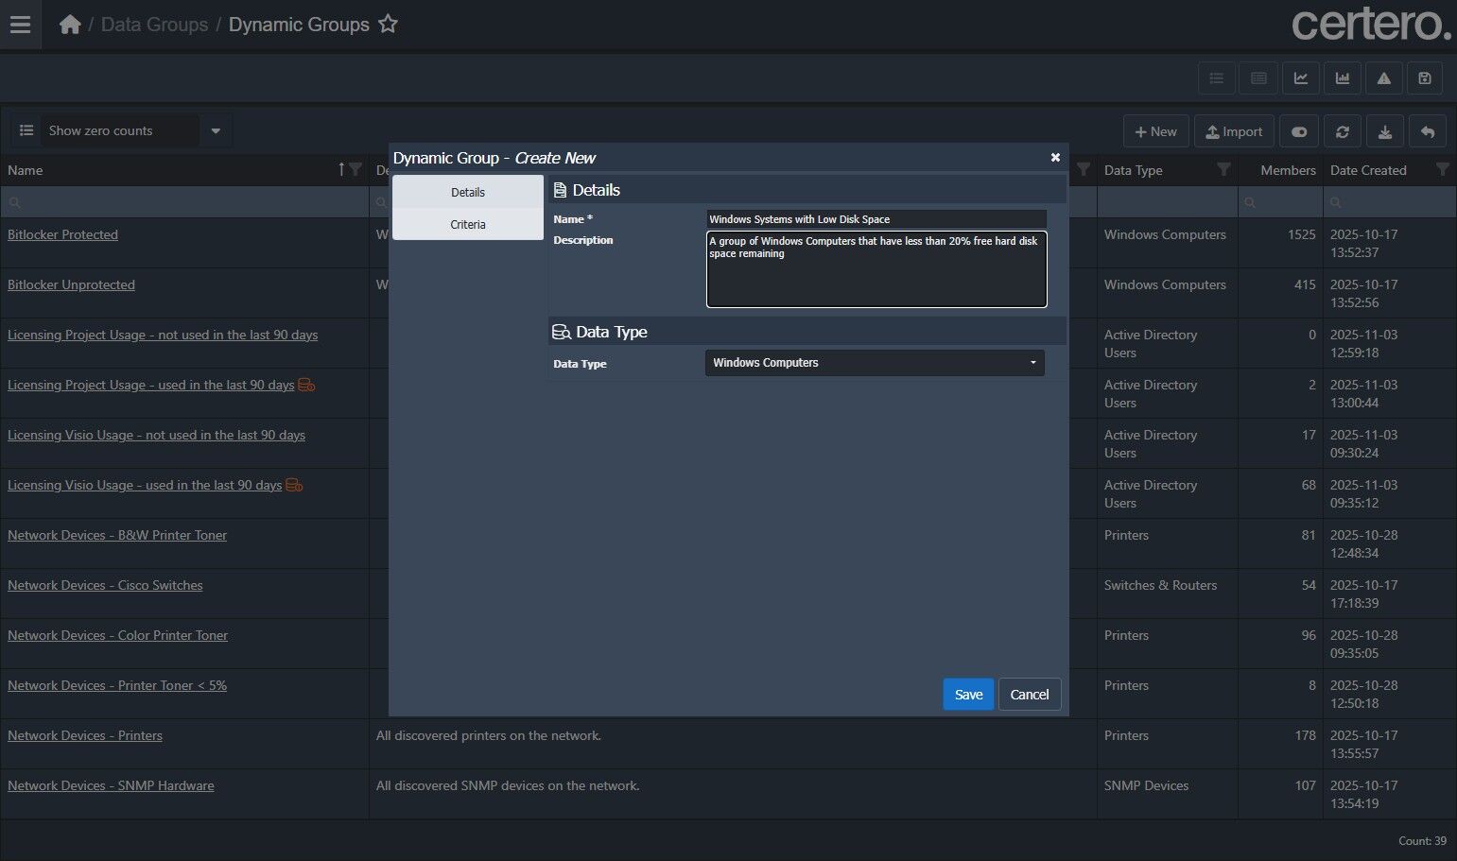Screen dimensions: 1457x861
Task: Refresh the dynamic groups list
Action: tap(1343, 131)
